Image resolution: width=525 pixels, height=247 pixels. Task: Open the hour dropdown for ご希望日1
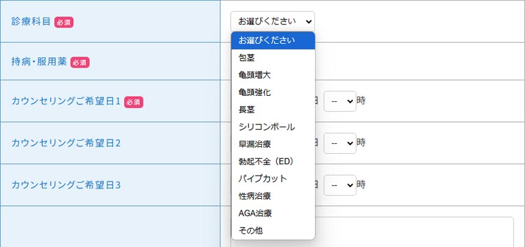click(339, 101)
